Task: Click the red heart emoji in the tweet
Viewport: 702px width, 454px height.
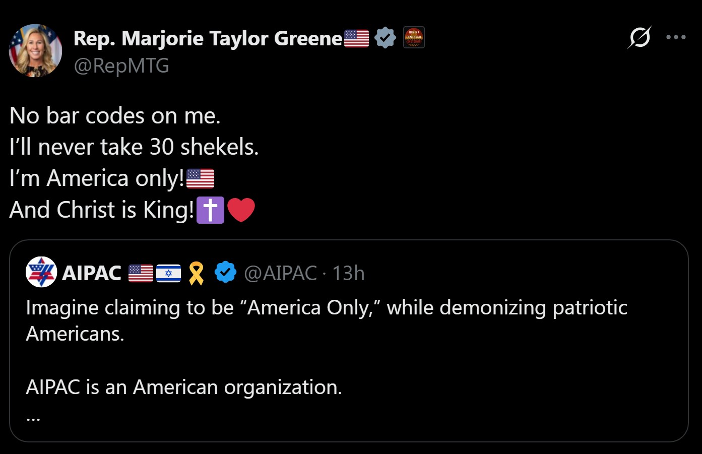Action: point(241,210)
